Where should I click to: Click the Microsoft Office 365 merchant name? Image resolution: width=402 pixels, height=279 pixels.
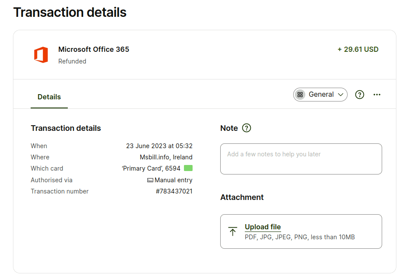(94, 49)
